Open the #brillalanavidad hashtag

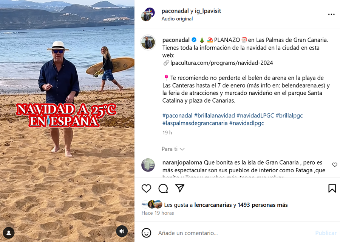pos(215,116)
